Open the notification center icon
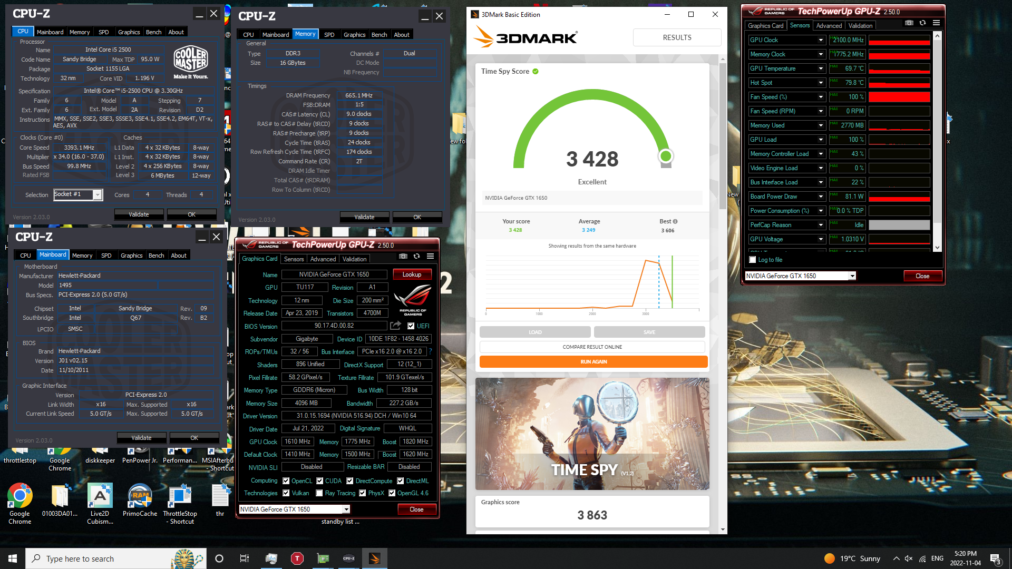The image size is (1012, 569). [x=996, y=559]
